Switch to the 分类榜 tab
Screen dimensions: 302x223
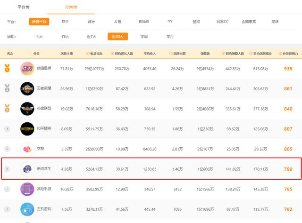click(x=71, y=7)
